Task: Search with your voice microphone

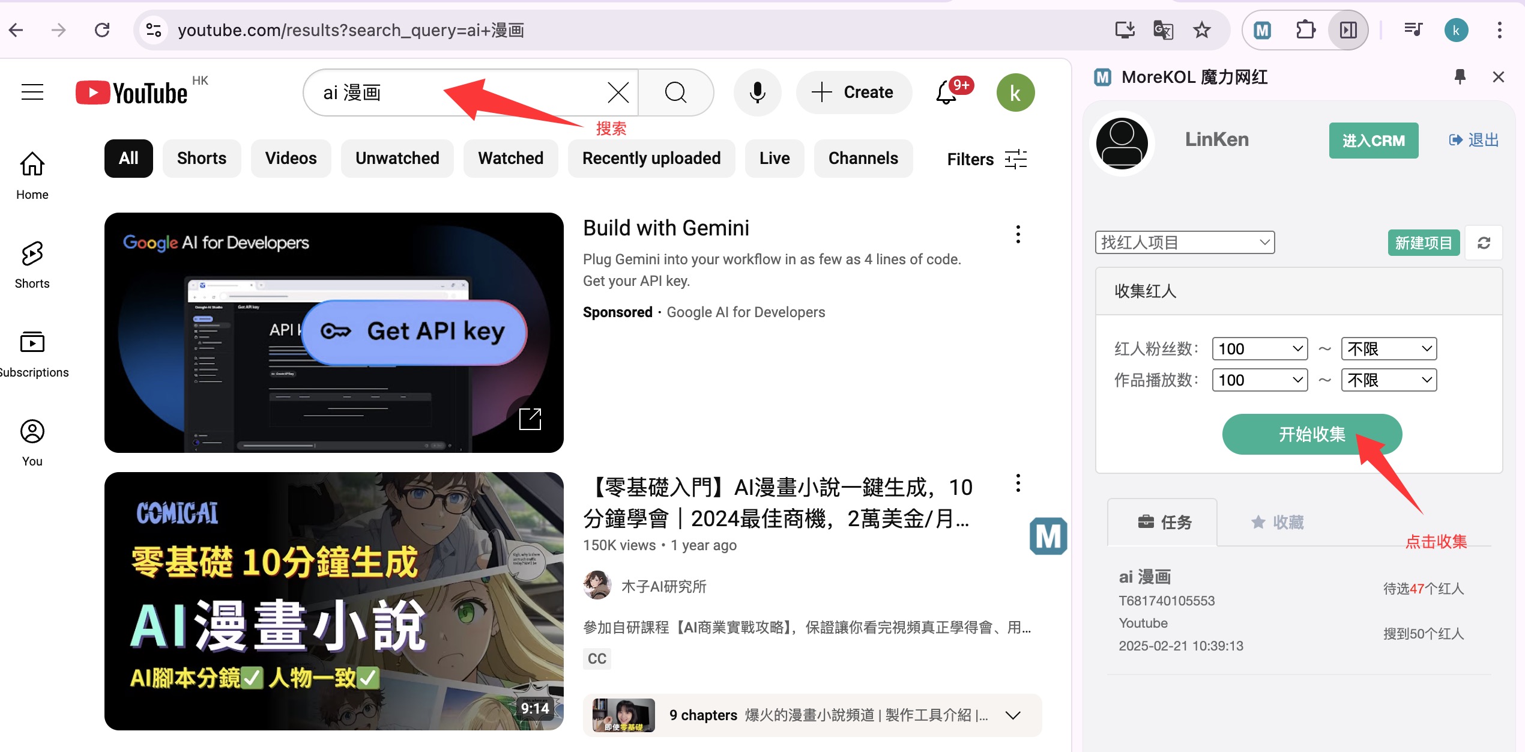Action: click(x=758, y=92)
